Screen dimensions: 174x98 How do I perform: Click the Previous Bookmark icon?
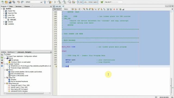click(99, 9)
